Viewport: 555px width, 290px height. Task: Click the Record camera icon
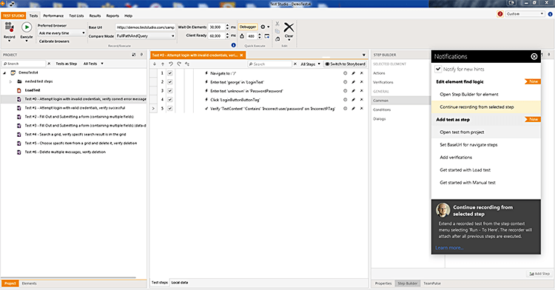pos(9,27)
